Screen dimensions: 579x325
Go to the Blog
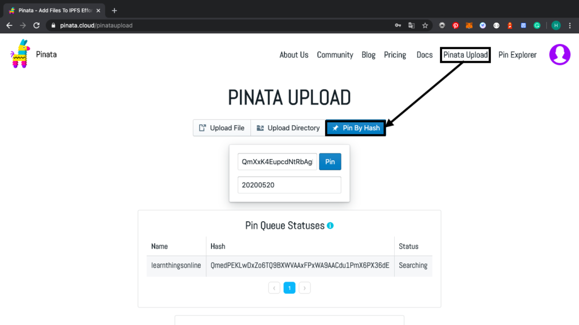pos(369,55)
